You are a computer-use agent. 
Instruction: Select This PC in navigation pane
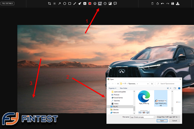[x=115, y=107]
